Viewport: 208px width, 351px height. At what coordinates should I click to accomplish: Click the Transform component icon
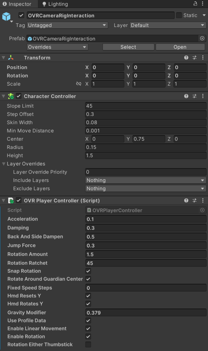(11, 58)
